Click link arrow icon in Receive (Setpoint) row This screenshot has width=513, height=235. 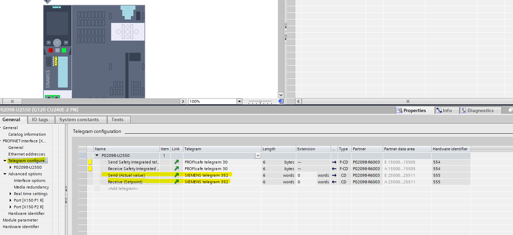[x=177, y=182]
